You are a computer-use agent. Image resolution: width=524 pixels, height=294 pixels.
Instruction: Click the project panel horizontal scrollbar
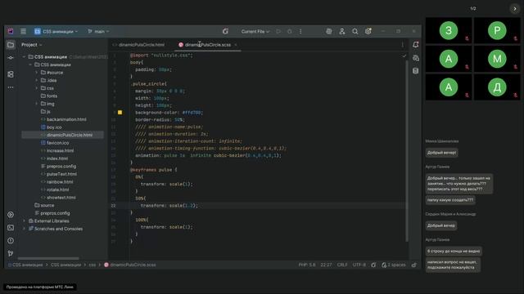point(48,258)
